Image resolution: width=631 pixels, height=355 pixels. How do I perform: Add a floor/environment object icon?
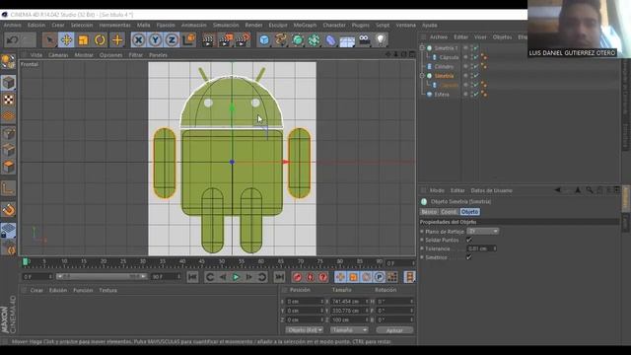[347, 40]
